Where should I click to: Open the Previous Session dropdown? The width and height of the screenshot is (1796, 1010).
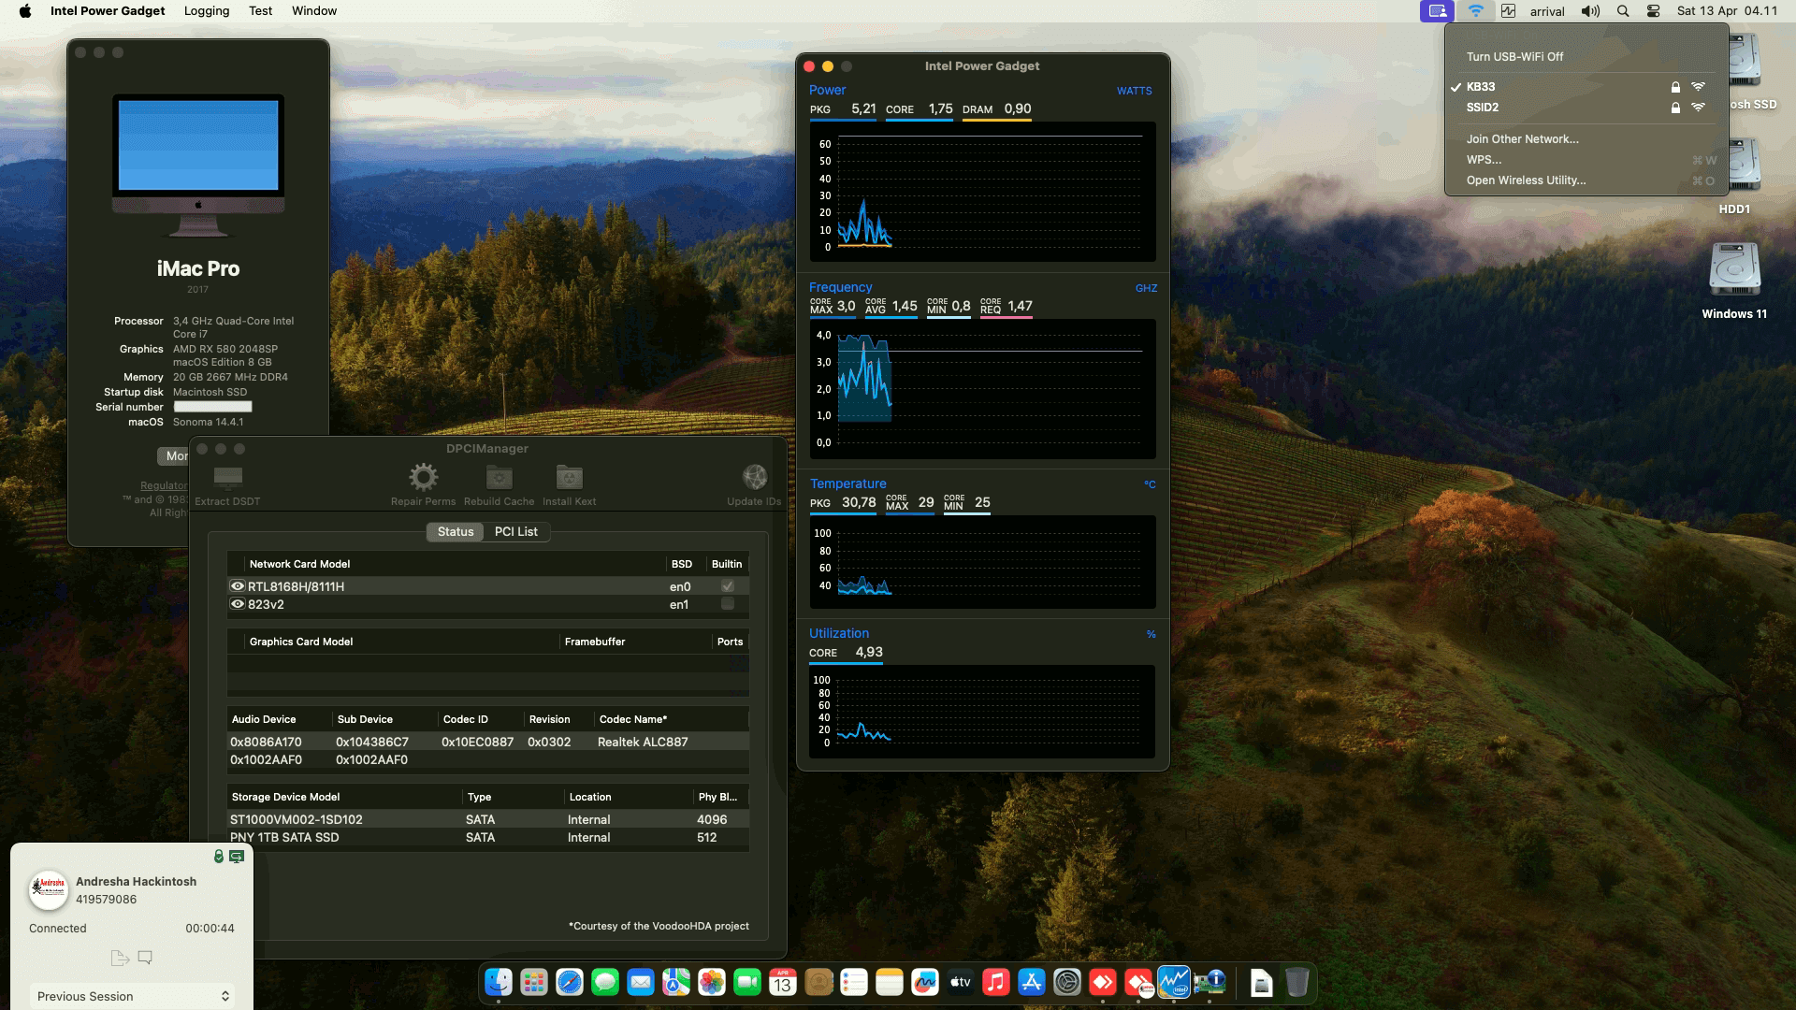point(132,996)
